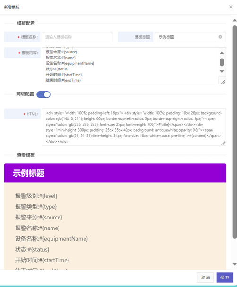The image size is (237, 287).
Task: Click inside the HTML code text area
Action: click(134, 127)
